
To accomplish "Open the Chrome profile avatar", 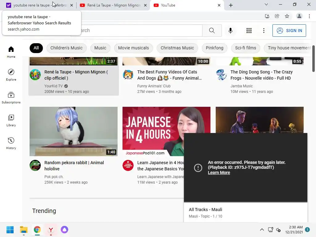I will pyautogui.click(x=299, y=16).
